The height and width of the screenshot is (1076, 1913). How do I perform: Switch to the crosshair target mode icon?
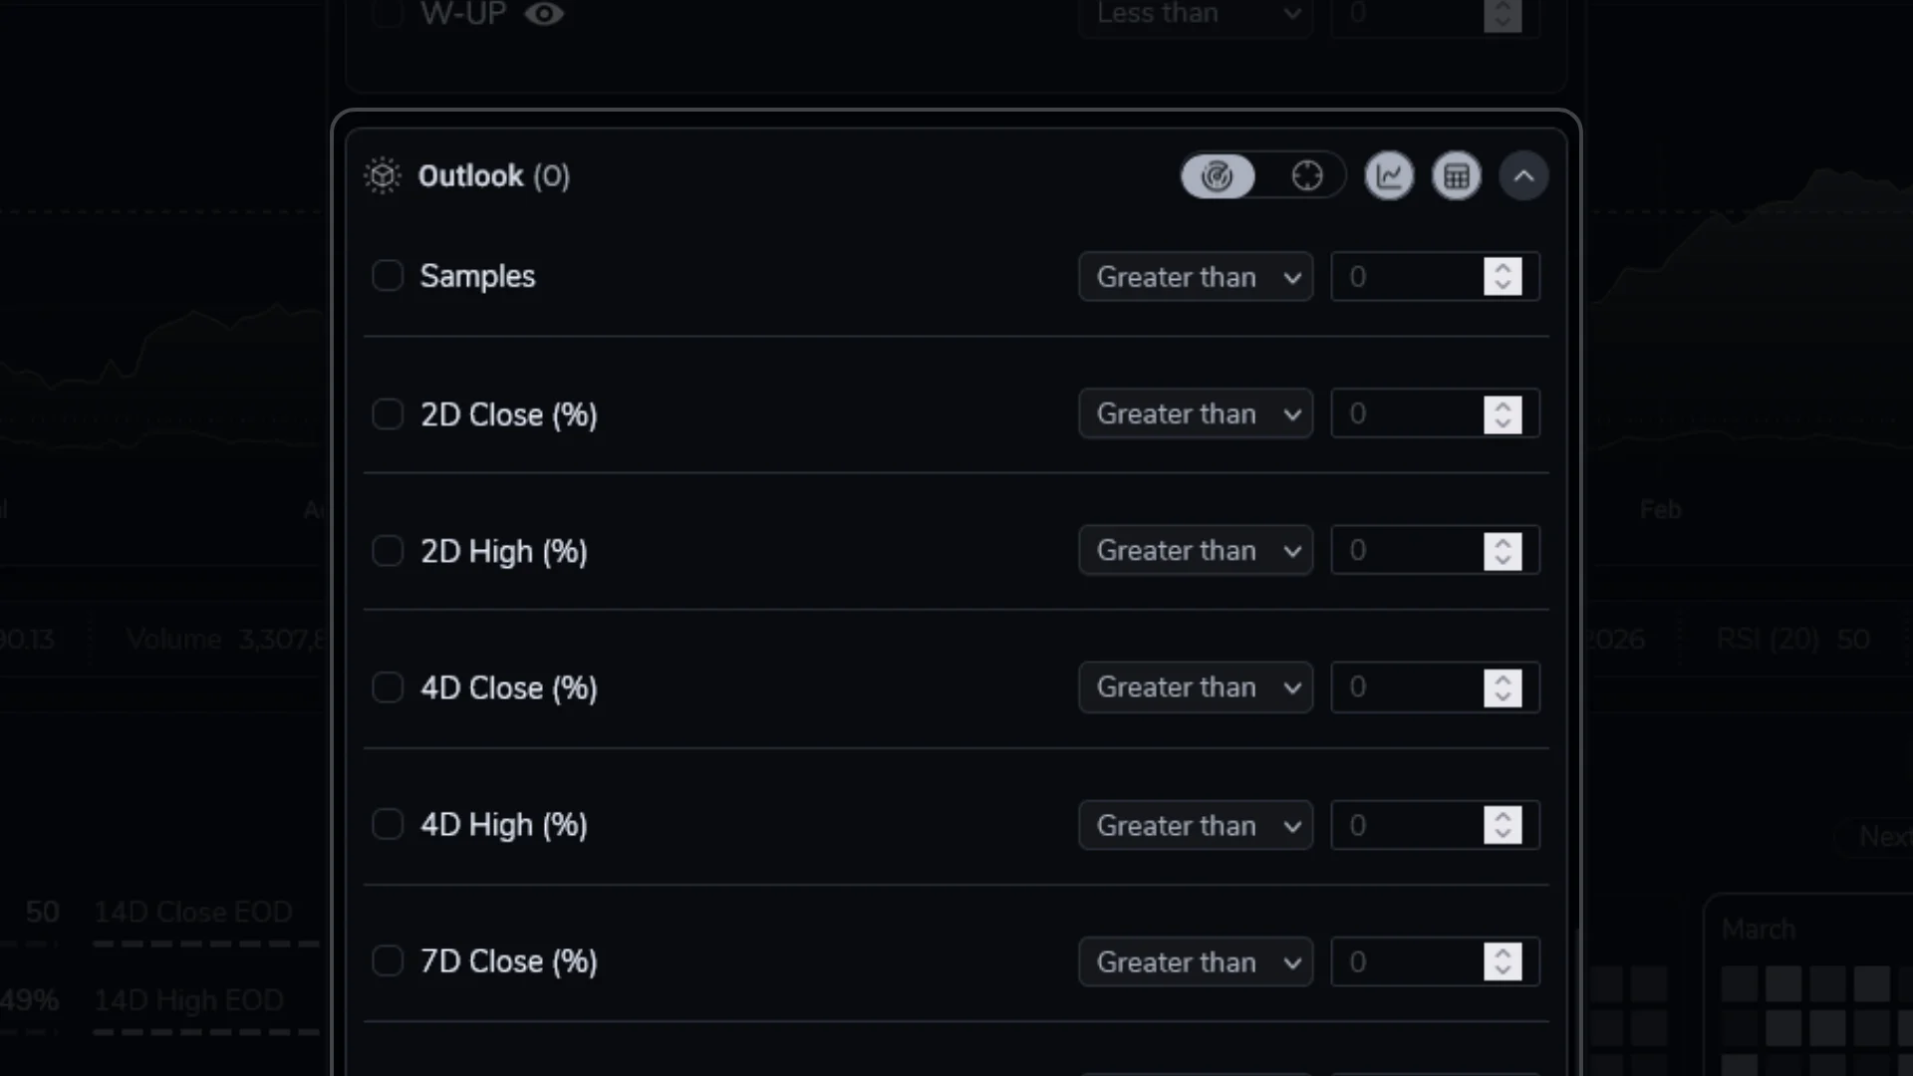point(1306,176)
